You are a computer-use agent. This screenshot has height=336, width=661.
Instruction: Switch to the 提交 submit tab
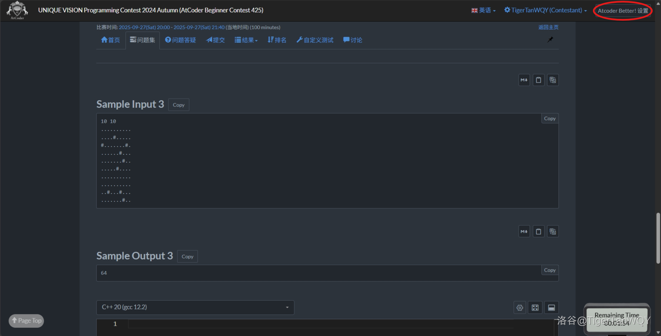coord(216,40)
